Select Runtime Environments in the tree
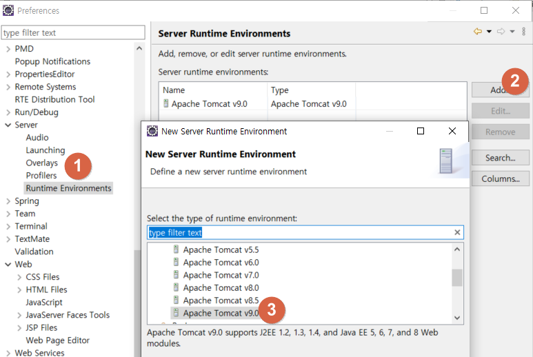The width and height of the screenshot is (533, 357). [68, 188]
